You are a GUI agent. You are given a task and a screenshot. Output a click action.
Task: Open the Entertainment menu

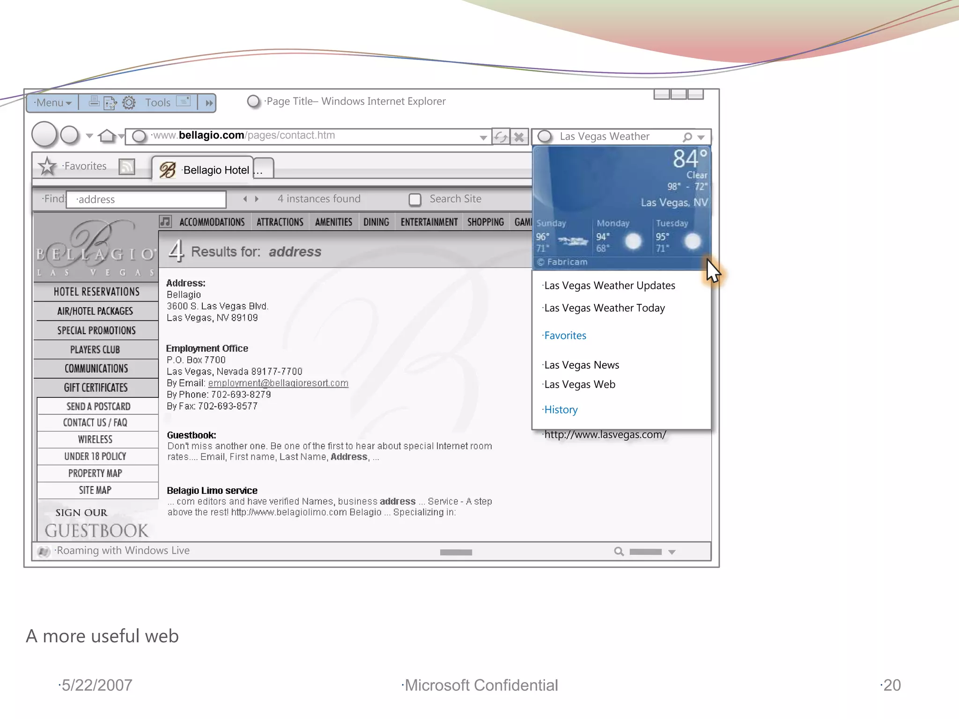point(429,222)
